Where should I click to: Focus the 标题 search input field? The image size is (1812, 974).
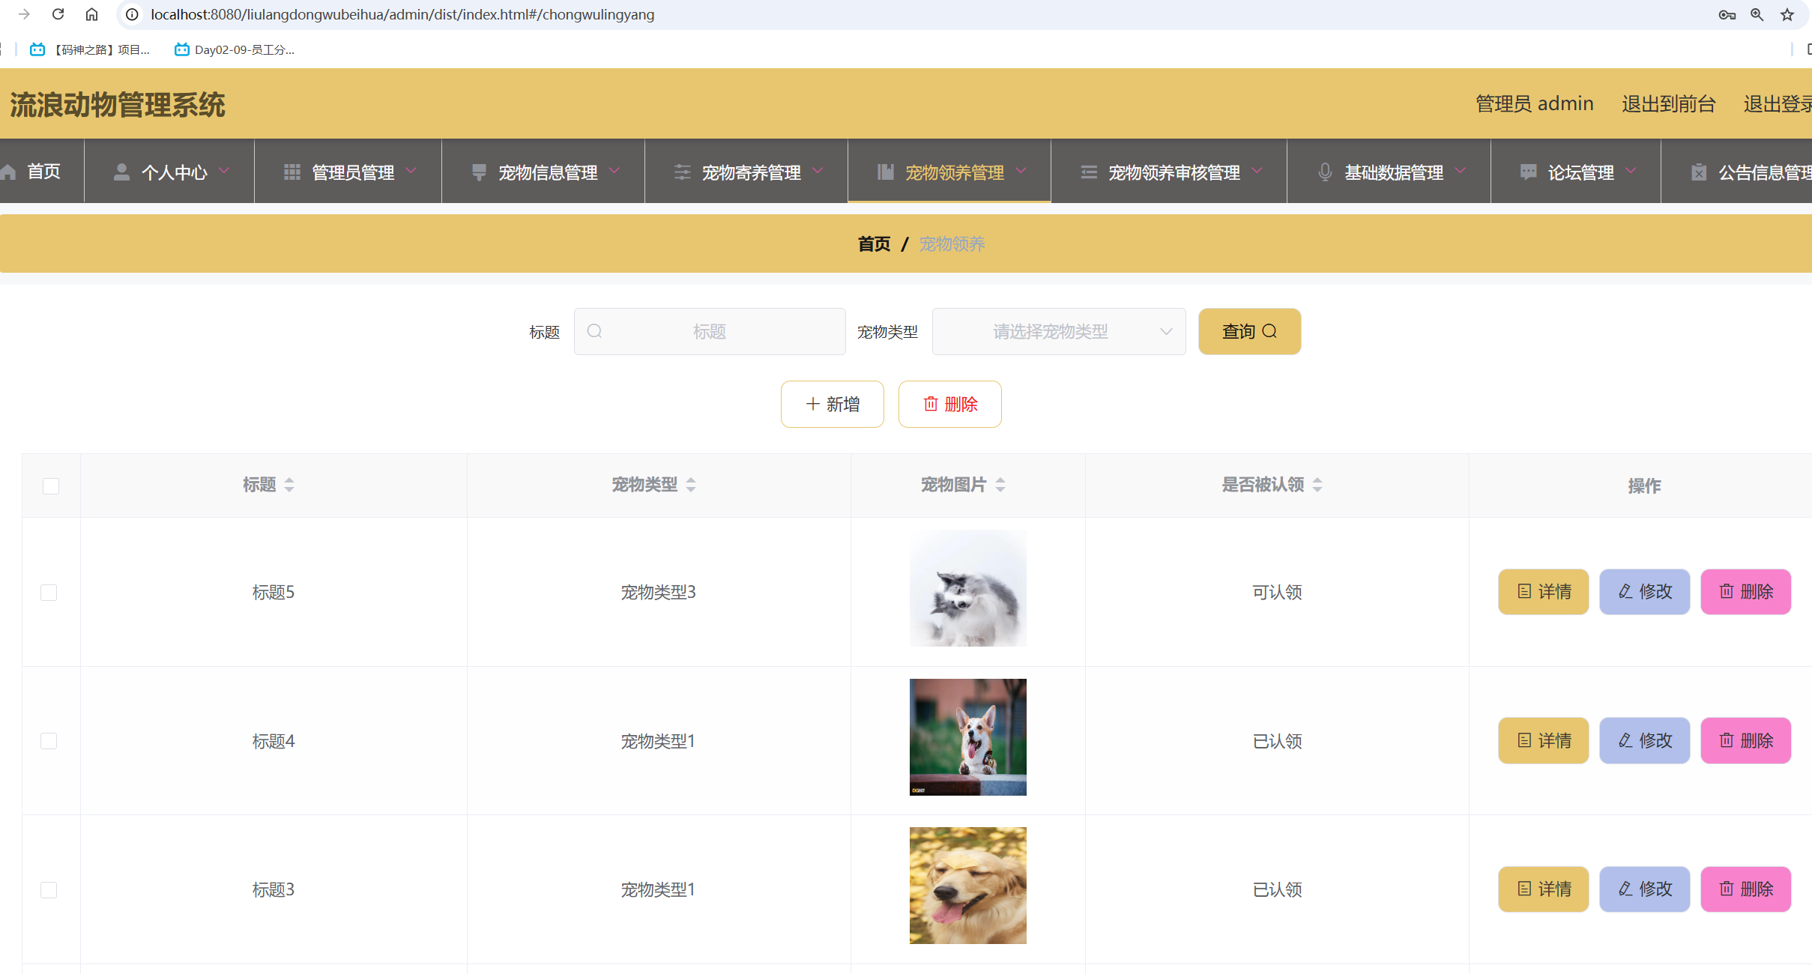tap(710, 331)
